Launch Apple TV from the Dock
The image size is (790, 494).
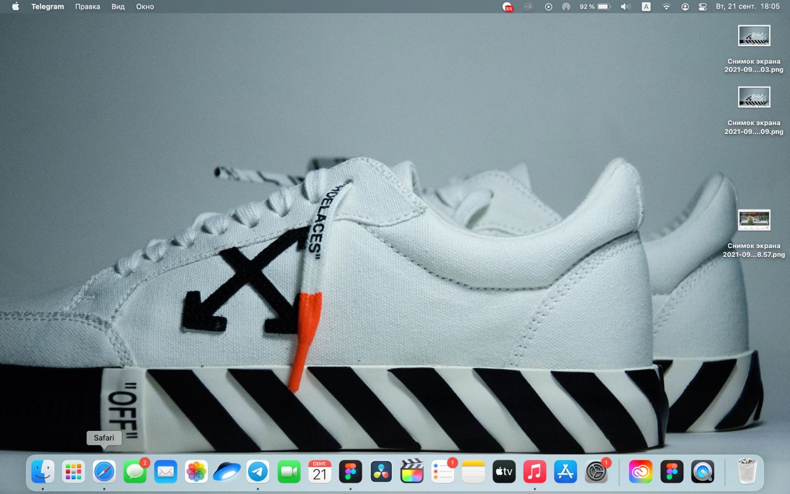(504, 472)
